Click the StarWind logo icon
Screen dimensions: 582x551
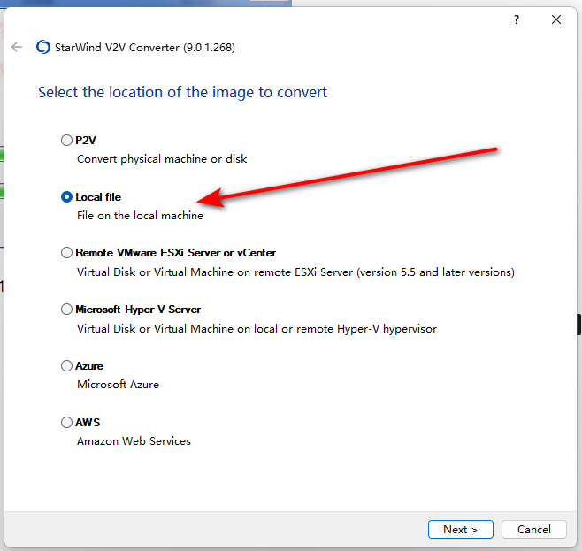pyautogui.click(x=43, y=47)
